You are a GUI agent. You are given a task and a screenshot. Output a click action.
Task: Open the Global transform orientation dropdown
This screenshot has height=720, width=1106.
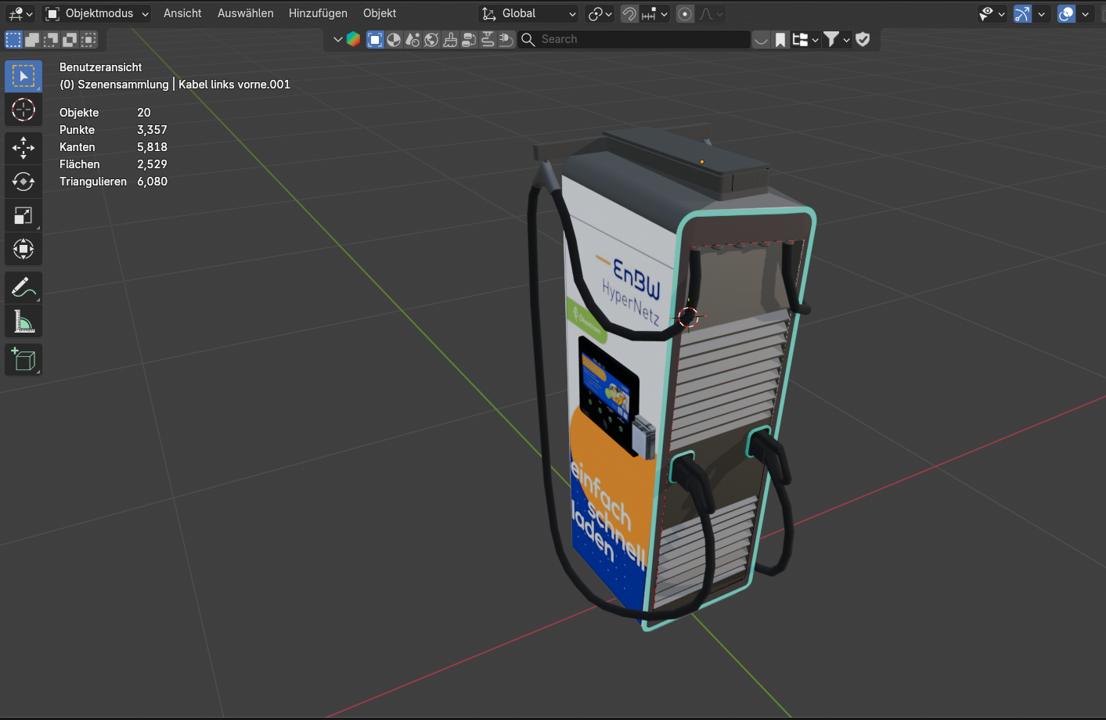[529, 14]
